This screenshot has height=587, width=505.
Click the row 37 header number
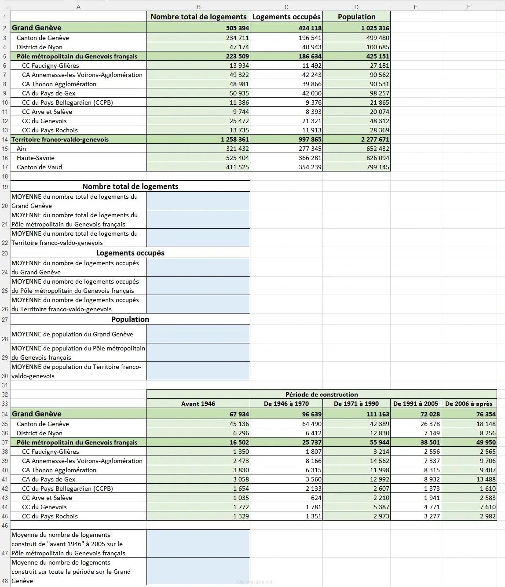[5, 442]
